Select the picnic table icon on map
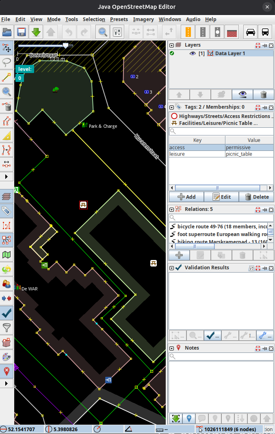This screenshot has width=275, height=434. pos(83,205)
